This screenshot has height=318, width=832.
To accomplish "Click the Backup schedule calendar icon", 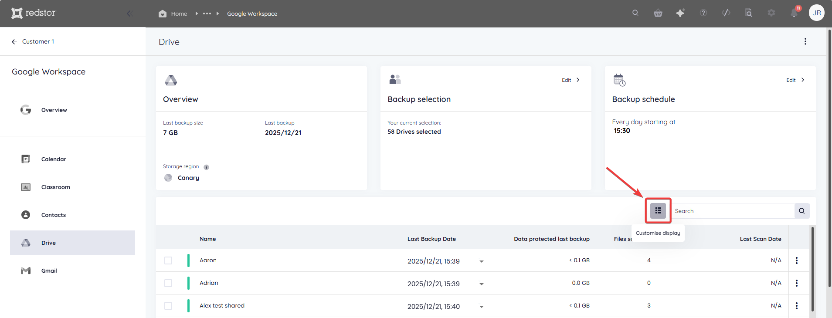I will [619, 80].
